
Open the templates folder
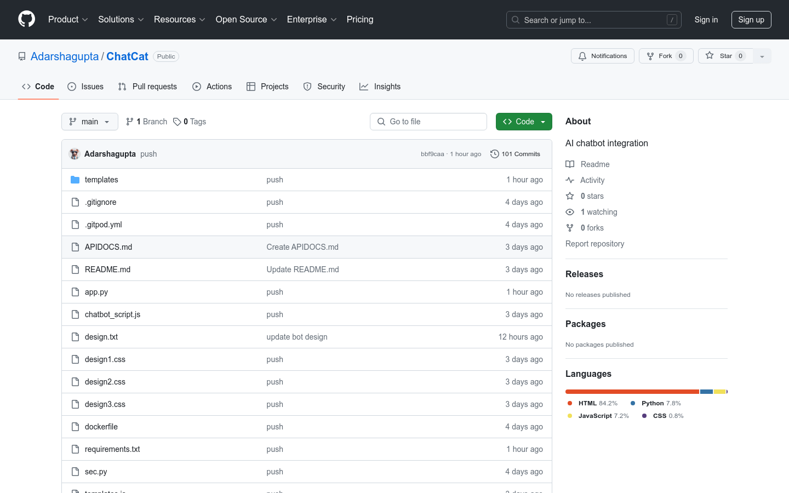click(101, 180)
